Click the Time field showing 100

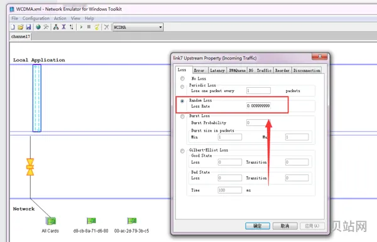pyautogui.click(x=230, y=190)
